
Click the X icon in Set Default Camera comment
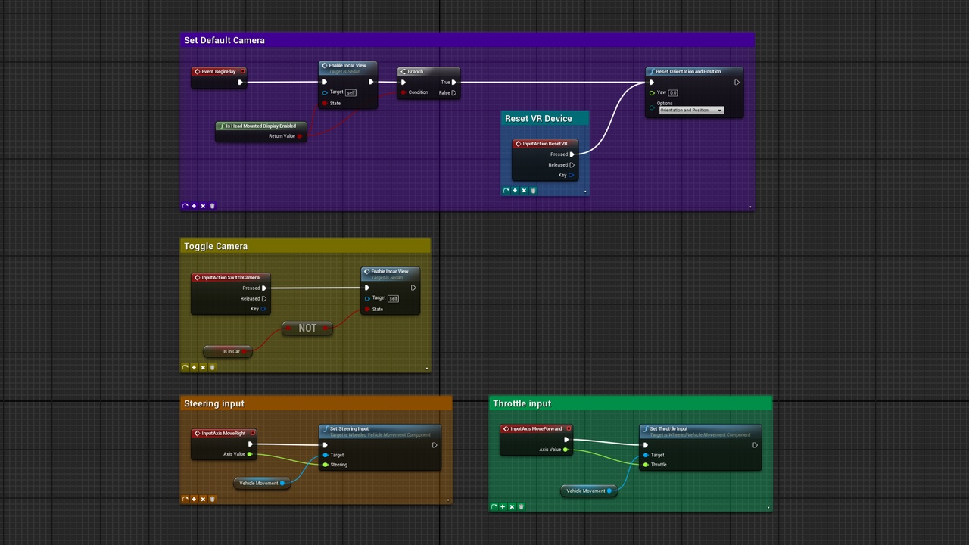pos(203,206)
